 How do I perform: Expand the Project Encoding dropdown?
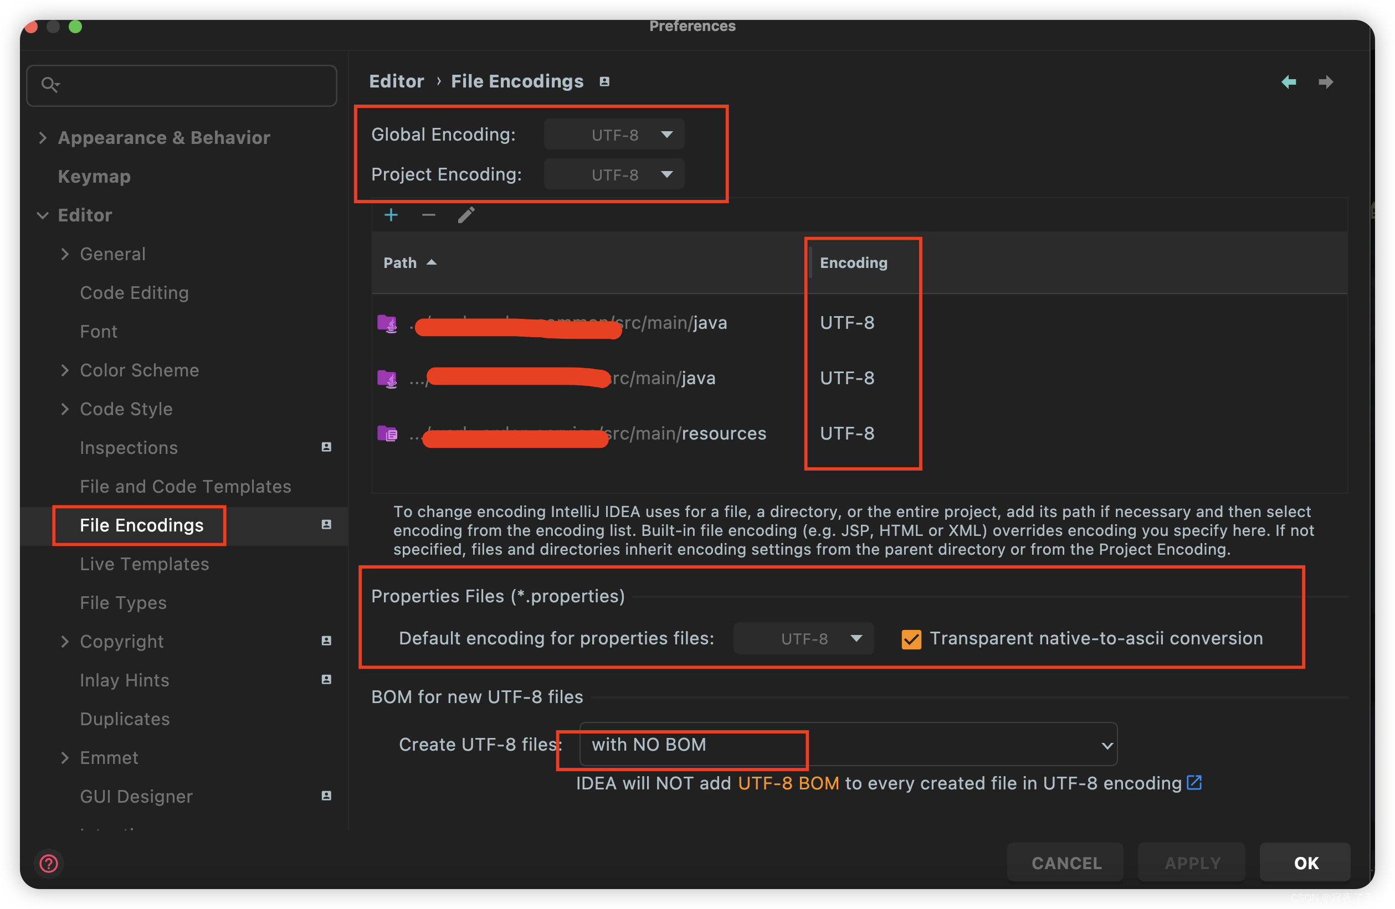624,175
